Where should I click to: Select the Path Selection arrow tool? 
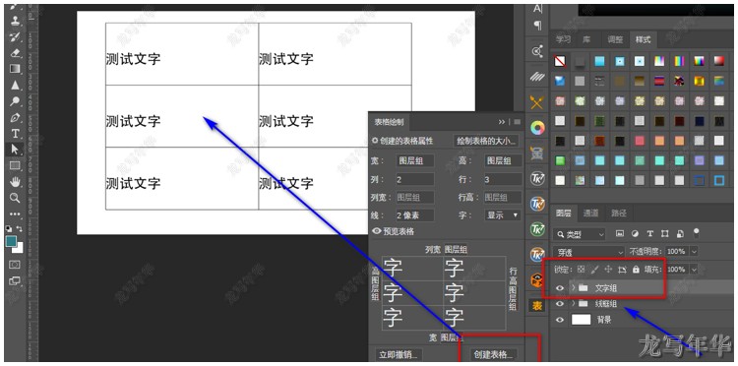15,150
